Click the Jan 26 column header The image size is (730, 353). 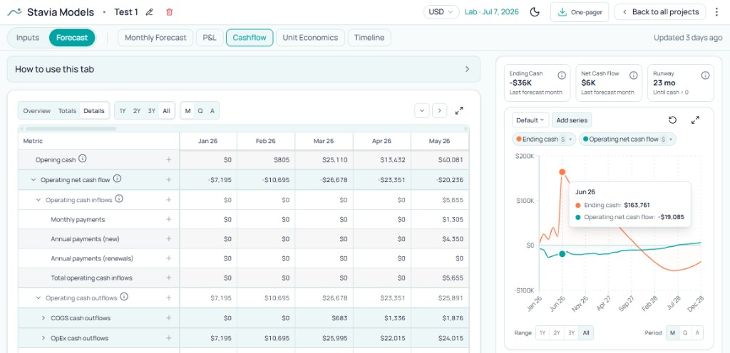click(208, 141)
